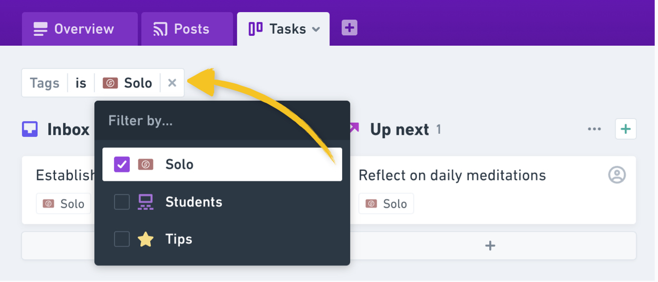Click the green plus beside Up next

625,129
